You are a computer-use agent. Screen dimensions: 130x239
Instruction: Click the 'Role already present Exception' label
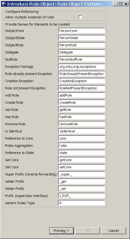tap(29, 74)
